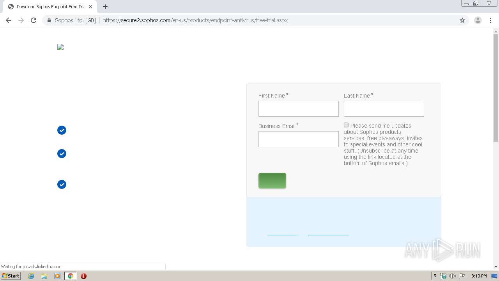This screenshot has height=281, width=499.
Task: Reload the current page
Action: pos(34,20)
